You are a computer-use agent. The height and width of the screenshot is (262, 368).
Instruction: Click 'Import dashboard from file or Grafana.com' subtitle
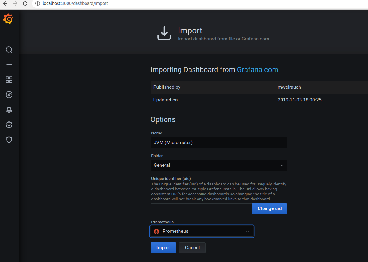(223, 39)
